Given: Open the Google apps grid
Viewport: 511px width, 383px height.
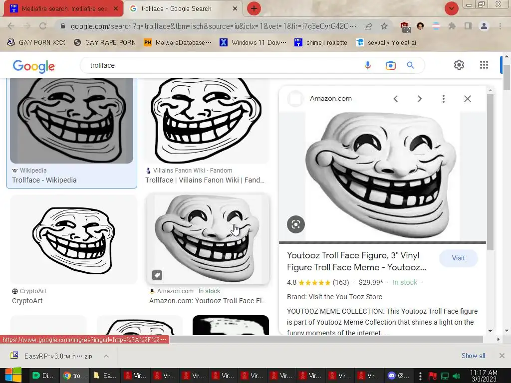Looking at the screenshot, I should pyautogui.click(x=484, y=65).
